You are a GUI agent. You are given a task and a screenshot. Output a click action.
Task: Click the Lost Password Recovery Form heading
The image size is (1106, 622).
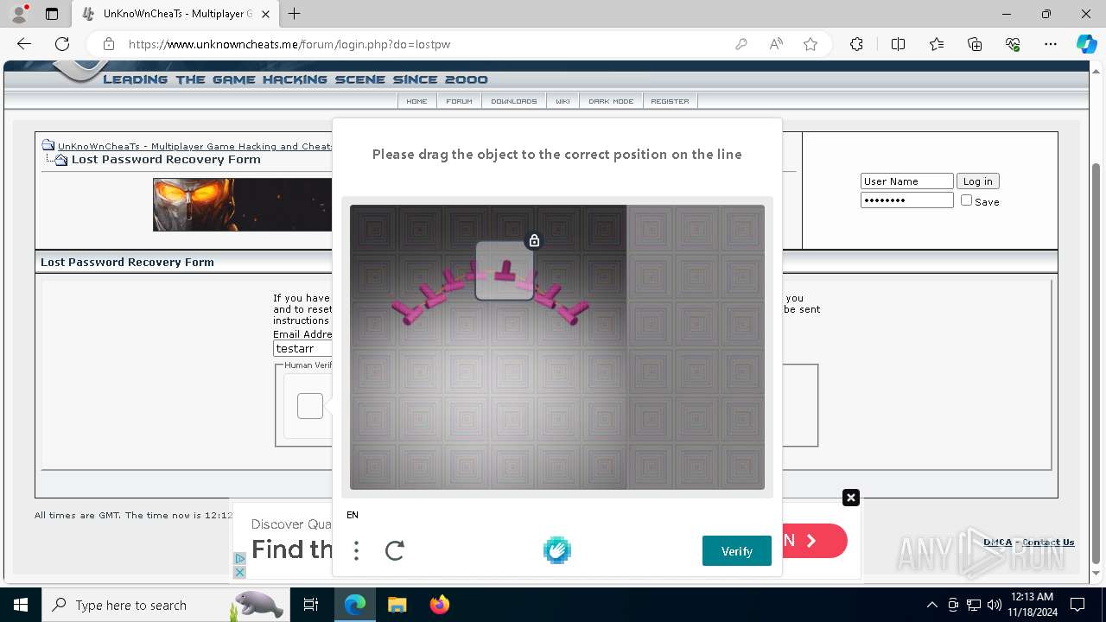(127, 262)
